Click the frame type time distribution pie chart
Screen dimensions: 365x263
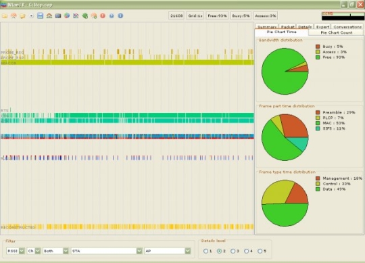tap(285, 203)
